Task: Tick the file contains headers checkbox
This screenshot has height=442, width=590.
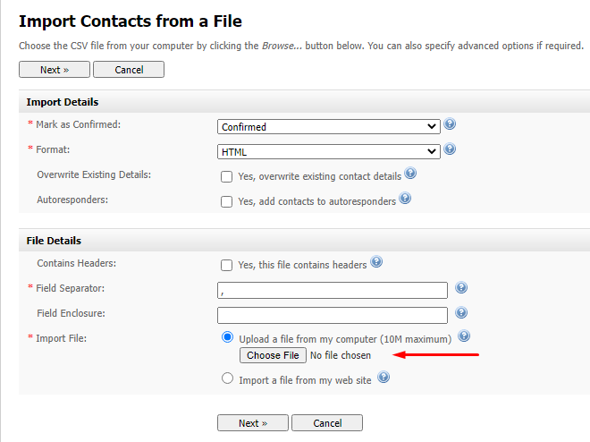Action: (227, 265)
